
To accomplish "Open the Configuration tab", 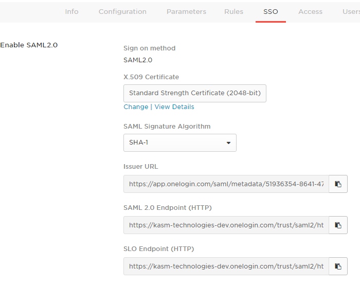I will (122, 11).
